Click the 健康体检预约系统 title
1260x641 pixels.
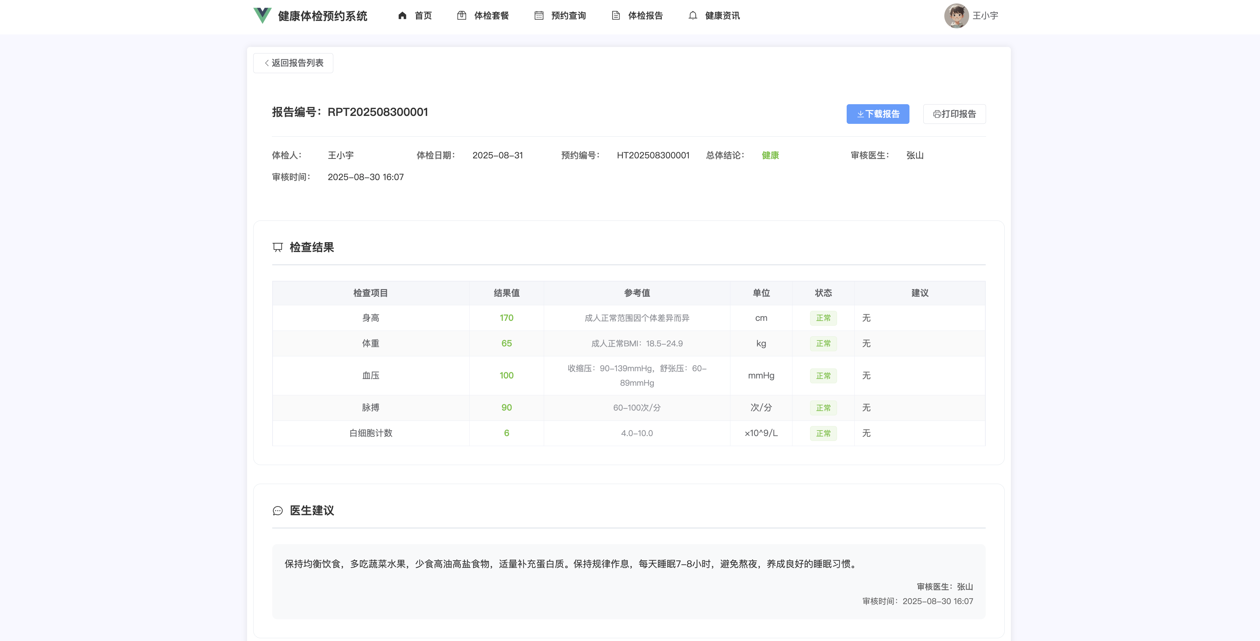tap(322, 16)
